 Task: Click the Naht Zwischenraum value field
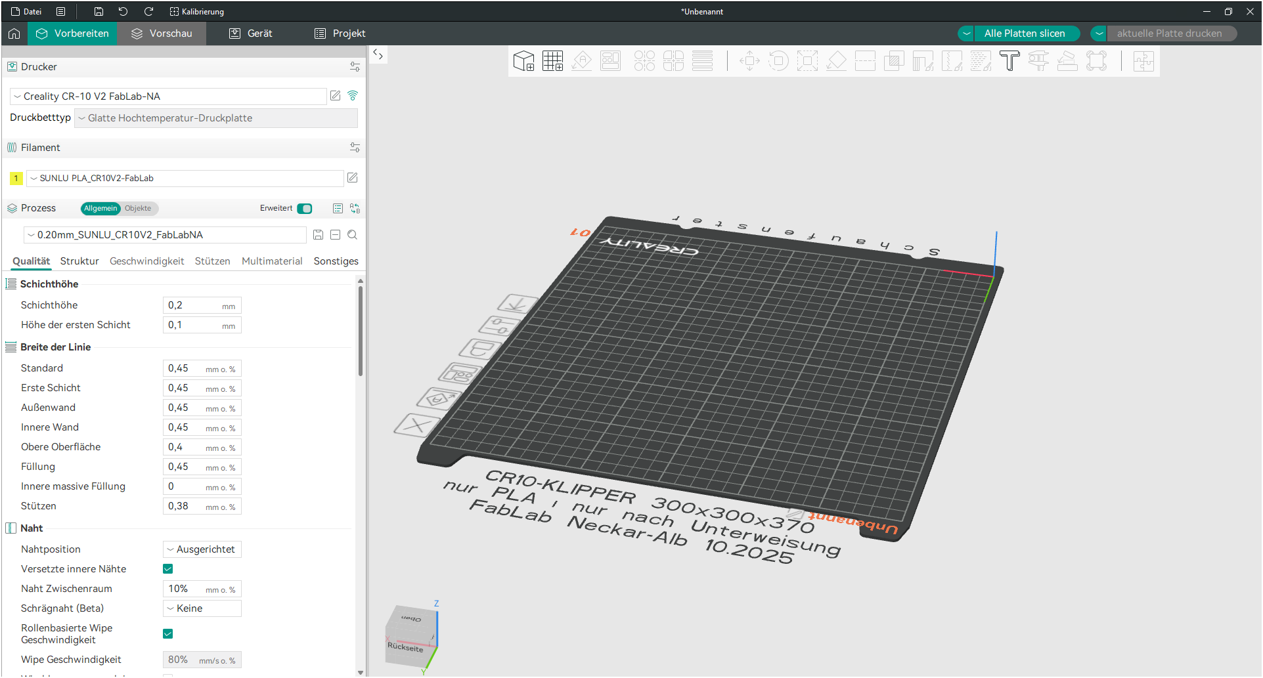click(x=202, y=589)
